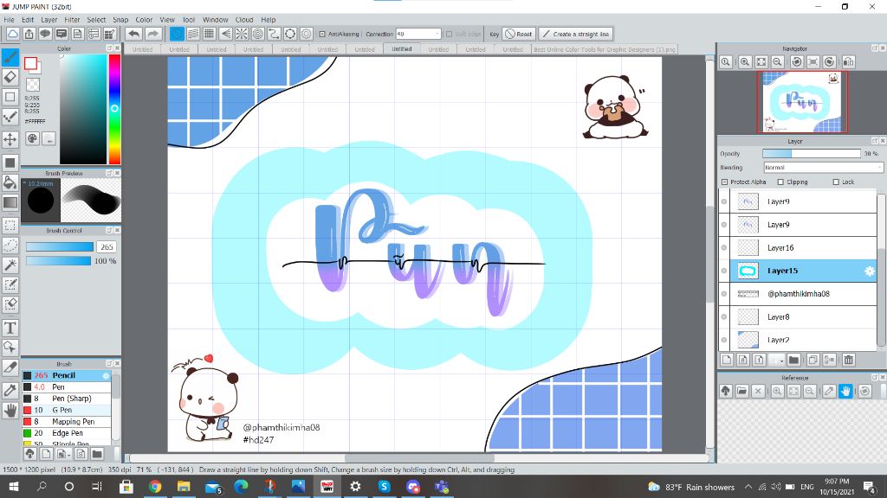Open the Layer menu
The image size is (887, 498).
tap(49, 19)
